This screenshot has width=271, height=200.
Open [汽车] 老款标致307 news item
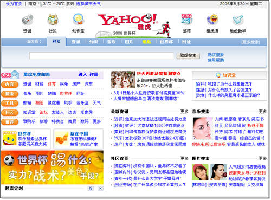point(150,138)
